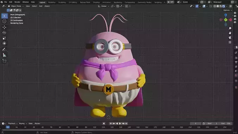Select the Measure tool
The height and width of the screenshot is (134, 238).
(4, 55)
